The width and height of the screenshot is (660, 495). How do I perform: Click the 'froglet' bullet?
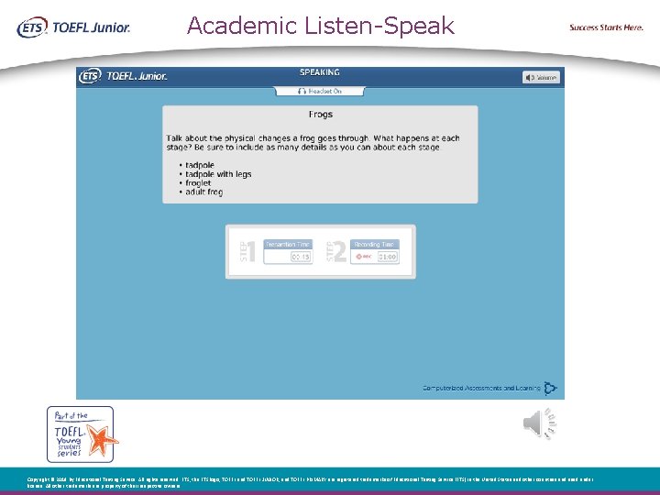click(198, 183)
